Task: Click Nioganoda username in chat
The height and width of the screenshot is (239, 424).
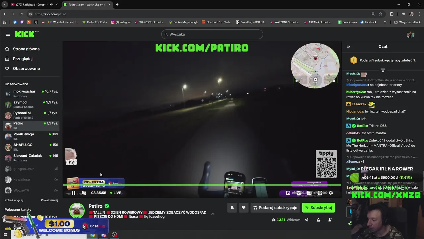Action: pyautogui.click(x=355, y=112)
